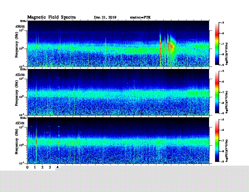
Task: Click the hour tick label "2" on the time axis
Action: (42, 167)
